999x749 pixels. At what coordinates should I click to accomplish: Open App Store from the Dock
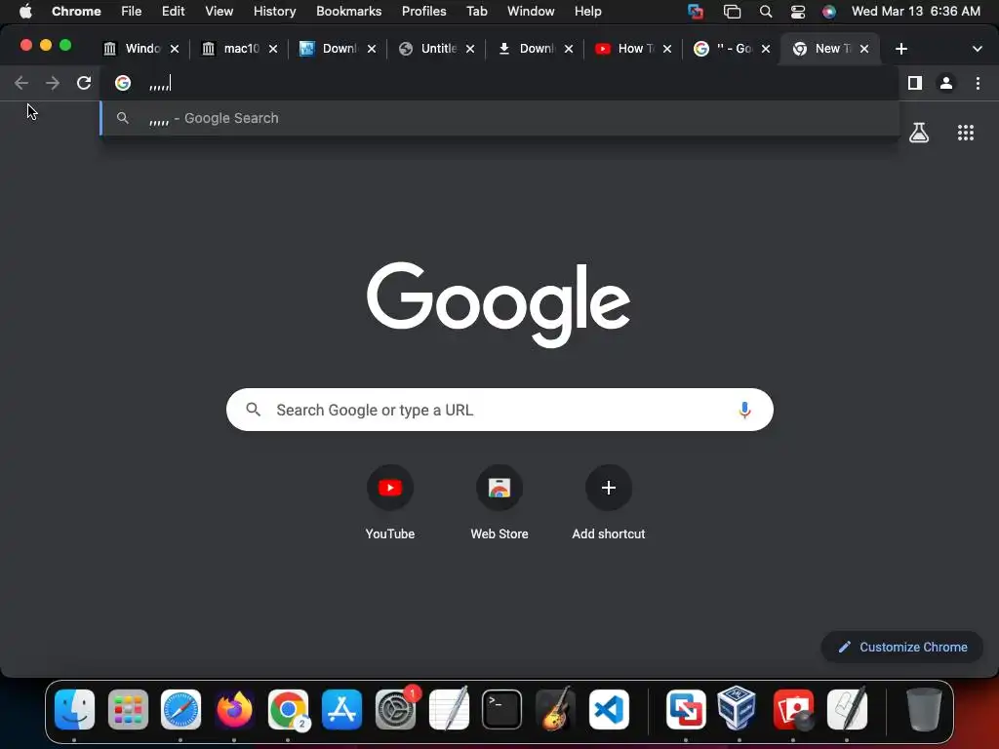(342, 709)
